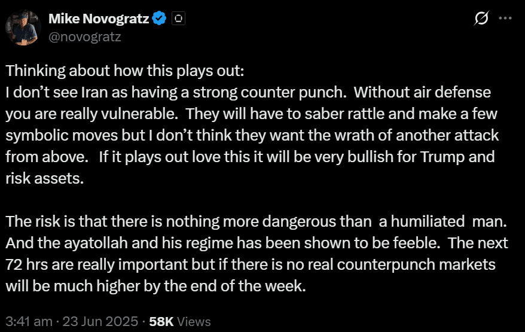Click the line starting 'you are really vulnerable'
Screen dimensions: 525x332
click(252, 114)
